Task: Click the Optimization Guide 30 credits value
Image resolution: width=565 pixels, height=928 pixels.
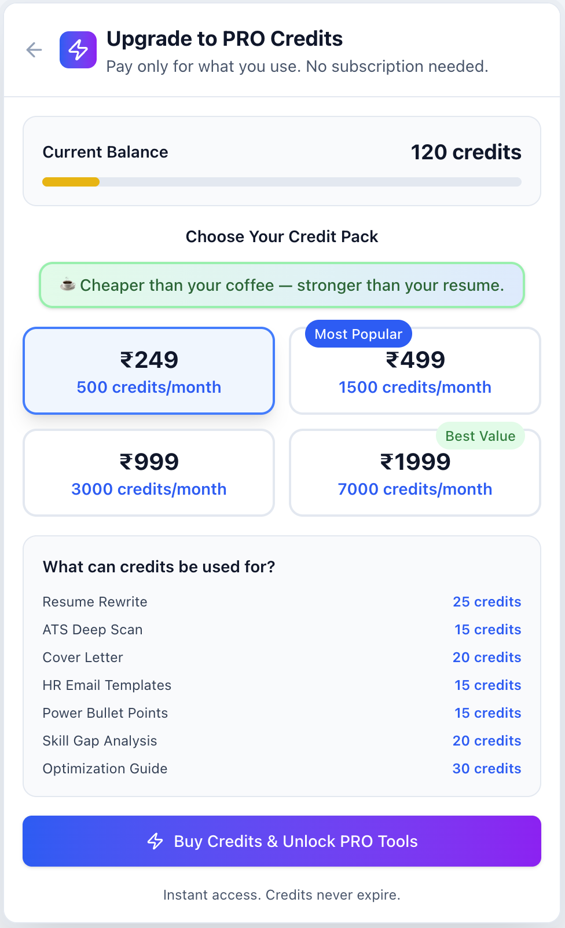Action: 486,769
